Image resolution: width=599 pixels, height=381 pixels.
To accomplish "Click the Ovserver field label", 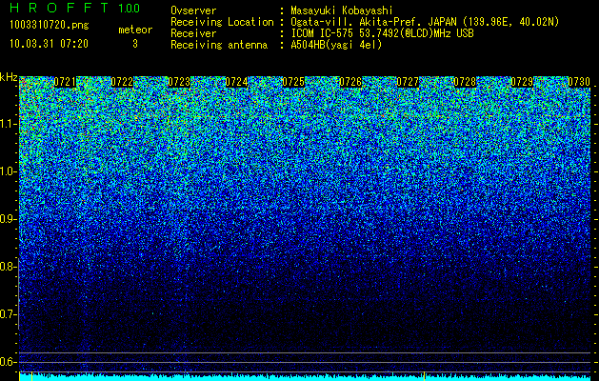I will (193, 10).
